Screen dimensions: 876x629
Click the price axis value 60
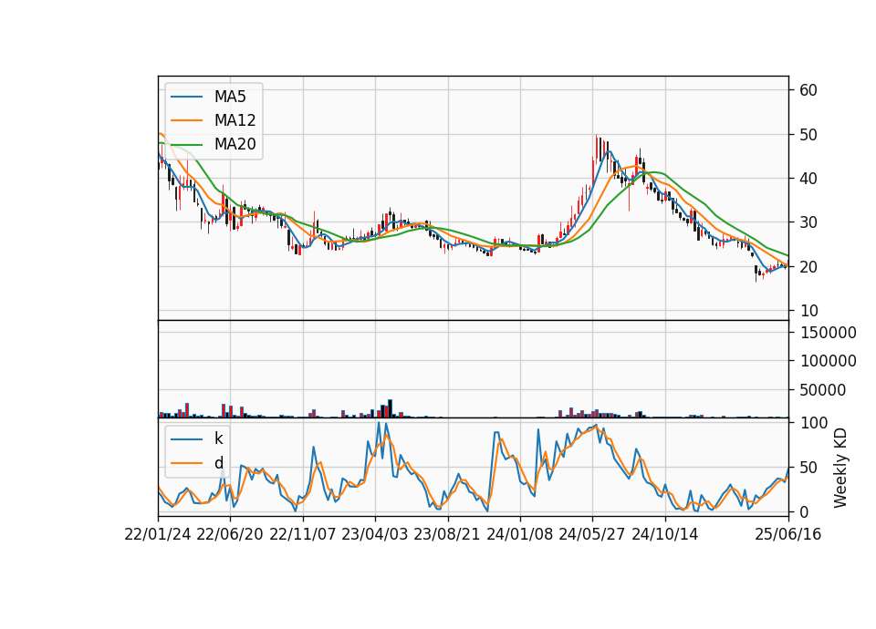pyautogui.click(x=808, y=90)
